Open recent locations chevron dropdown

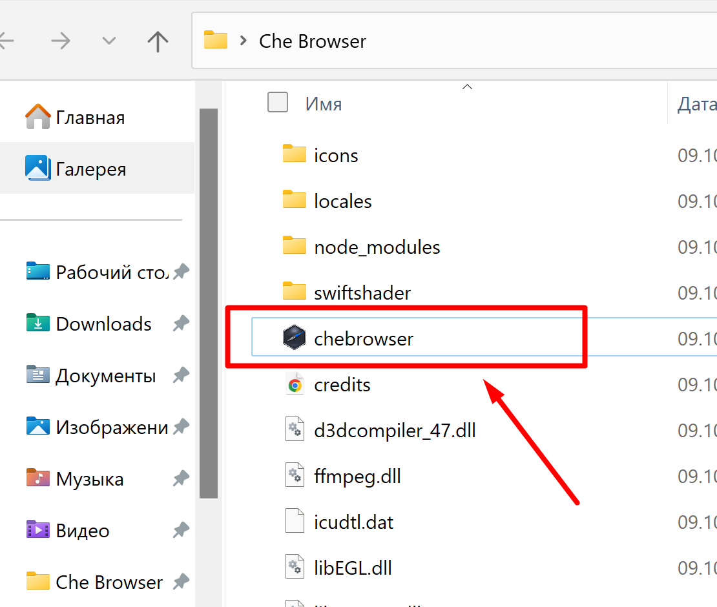point(109,41)
